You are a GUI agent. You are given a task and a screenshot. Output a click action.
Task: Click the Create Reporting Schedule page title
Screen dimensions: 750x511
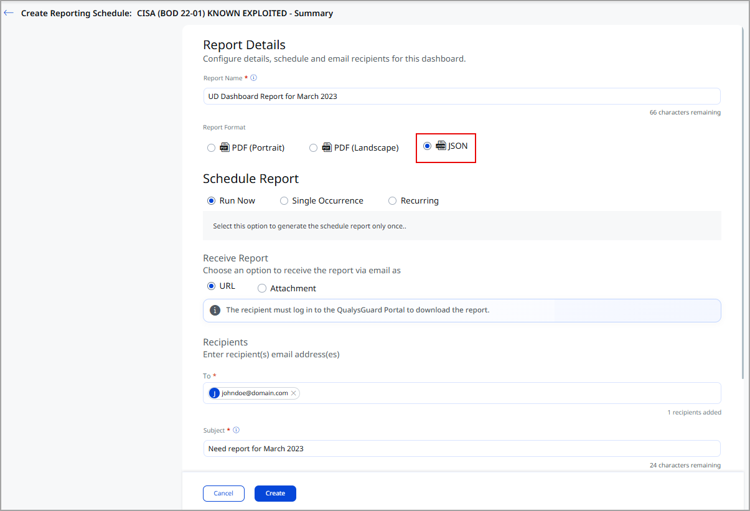(177, 13)
